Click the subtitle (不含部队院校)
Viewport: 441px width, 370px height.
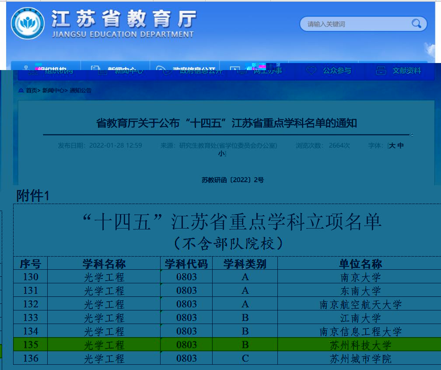(228, 243)
